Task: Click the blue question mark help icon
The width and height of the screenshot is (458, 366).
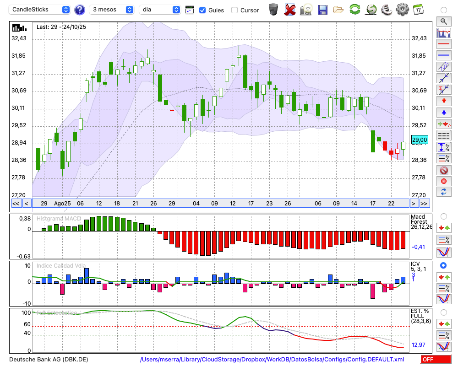Action: (80, 10)
